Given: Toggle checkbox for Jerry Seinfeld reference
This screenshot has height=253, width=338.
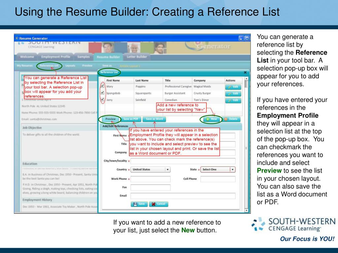Looking at the screenshot, I should tap(102, 99).
